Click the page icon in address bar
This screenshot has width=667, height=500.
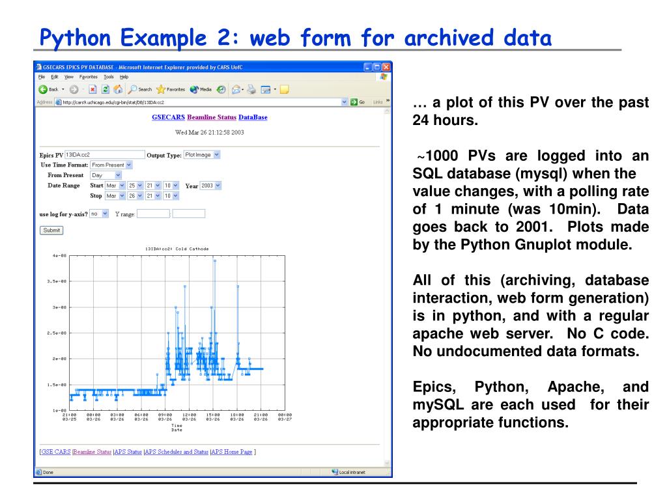[x=59, y=102]
